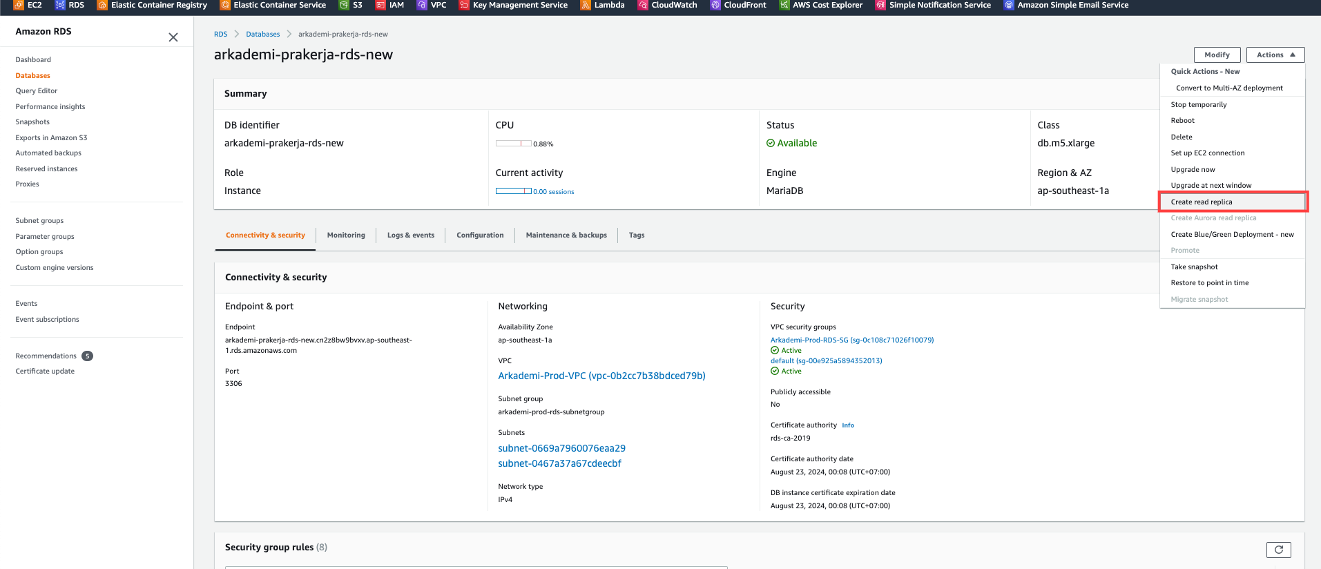Click the CPU utilization bar
This screenshot has height=569, width=1321.
[x=513, y=144]
